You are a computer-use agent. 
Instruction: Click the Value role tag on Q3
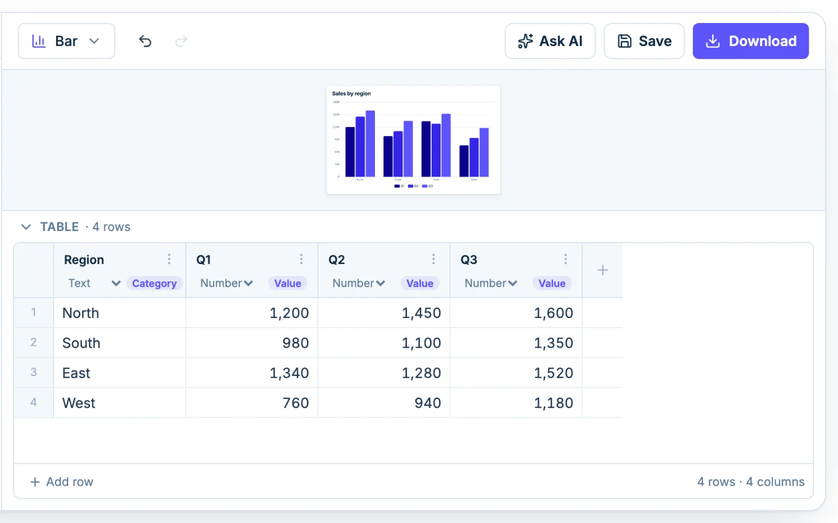(552, 283)
